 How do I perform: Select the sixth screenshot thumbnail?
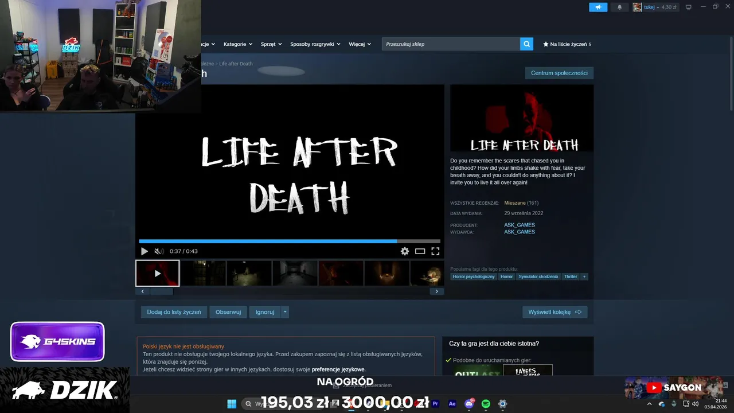click(386, 273)
